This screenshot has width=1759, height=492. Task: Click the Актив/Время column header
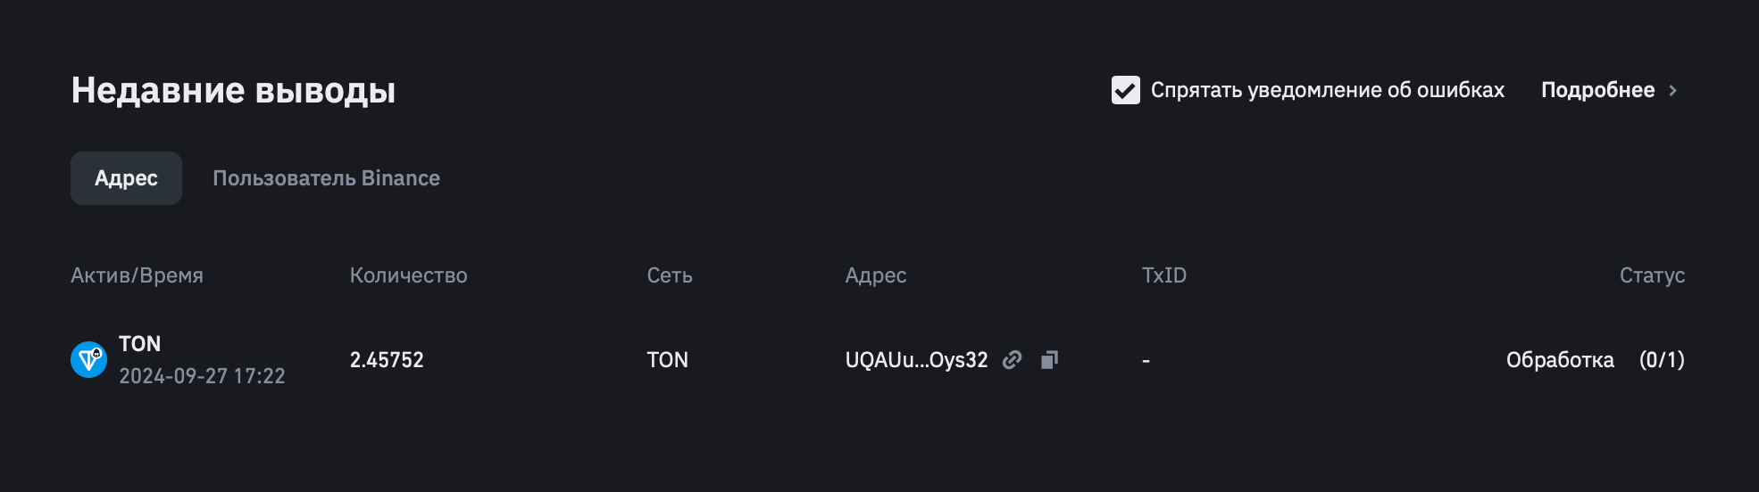(x=137, y=275)
